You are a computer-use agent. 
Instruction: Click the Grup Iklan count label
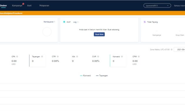coord(180,35)
